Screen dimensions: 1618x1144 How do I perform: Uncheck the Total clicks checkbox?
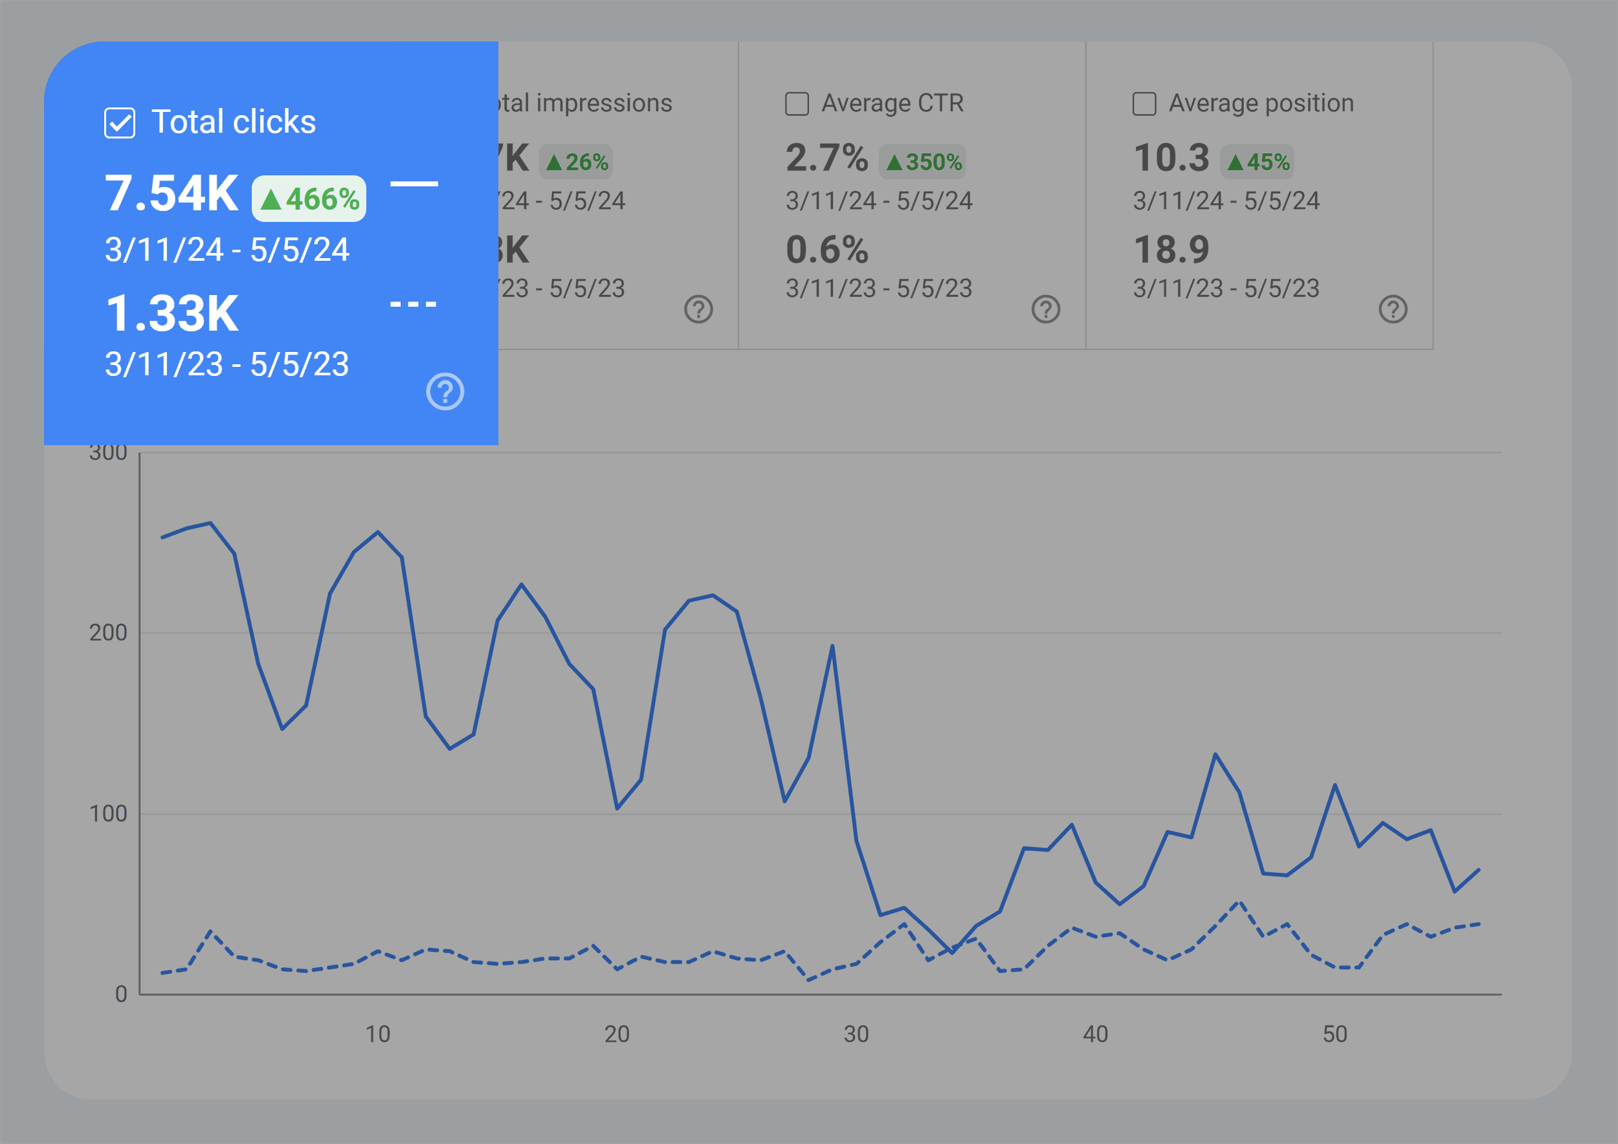(120, 122)
